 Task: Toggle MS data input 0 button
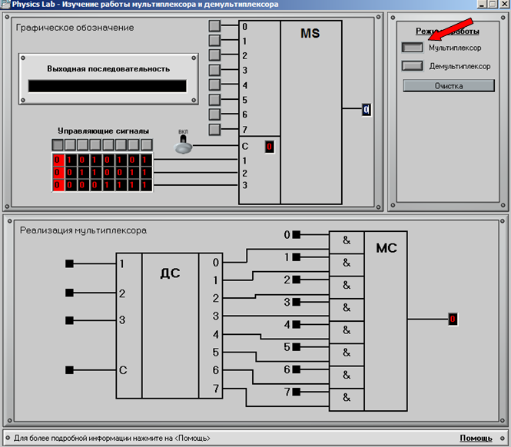[x=214, y=26]
